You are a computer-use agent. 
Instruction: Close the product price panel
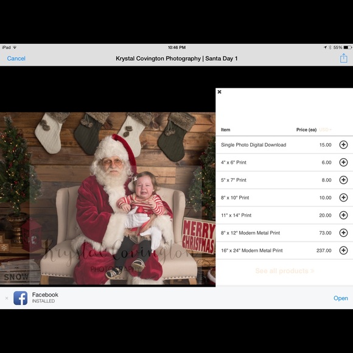pos(220,92)
